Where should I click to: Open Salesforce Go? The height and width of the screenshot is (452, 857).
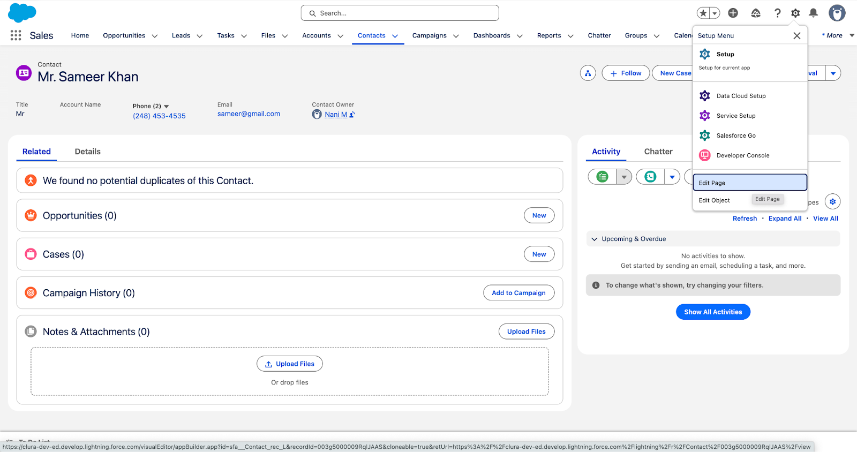click(750, 135)
